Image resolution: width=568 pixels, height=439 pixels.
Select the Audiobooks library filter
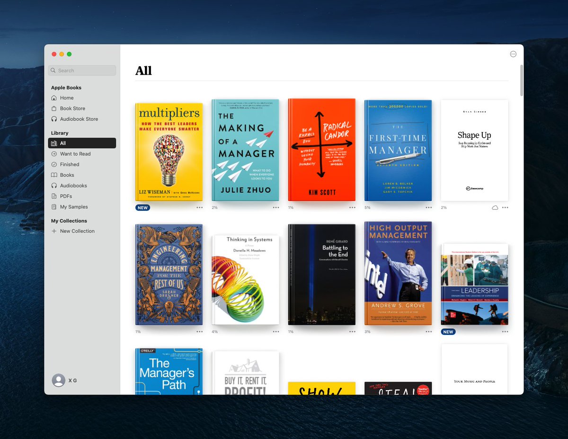(82, 186)
